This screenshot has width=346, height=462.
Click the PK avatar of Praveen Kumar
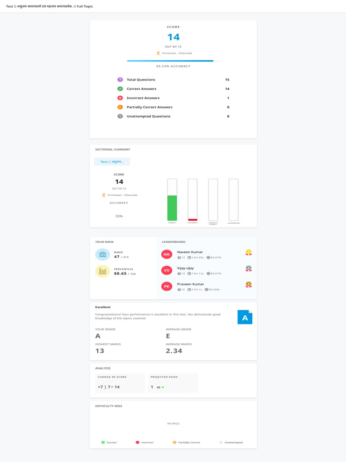pyautogui.click(x=167, y=286)
